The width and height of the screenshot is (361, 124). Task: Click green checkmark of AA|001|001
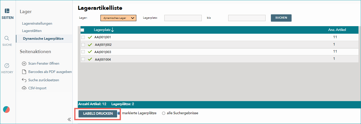click(90, 37)
